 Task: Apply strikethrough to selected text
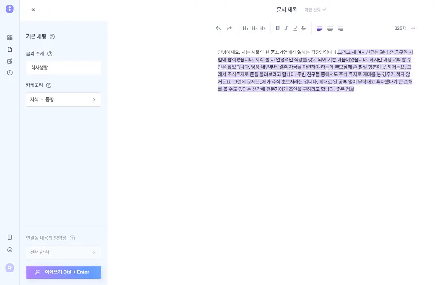[303, 28]
